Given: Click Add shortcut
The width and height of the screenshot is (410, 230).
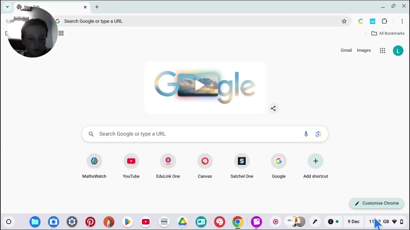Looking at the screenshot, I should tap(316, 166).
